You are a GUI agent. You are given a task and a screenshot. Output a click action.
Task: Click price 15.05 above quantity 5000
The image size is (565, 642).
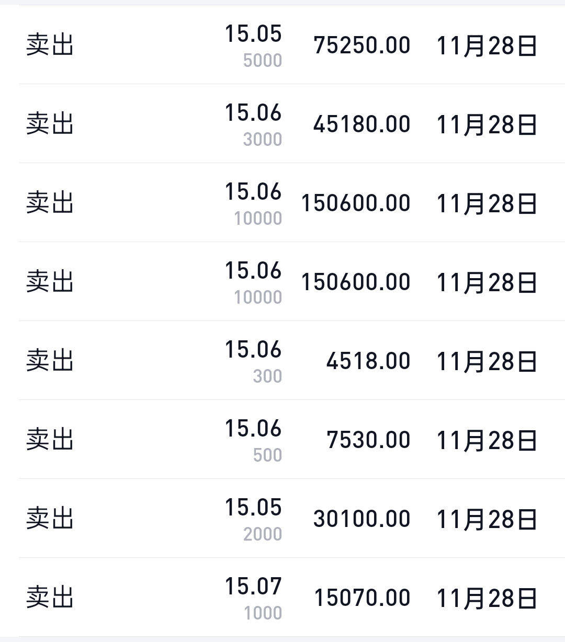(x=253, y=34)
